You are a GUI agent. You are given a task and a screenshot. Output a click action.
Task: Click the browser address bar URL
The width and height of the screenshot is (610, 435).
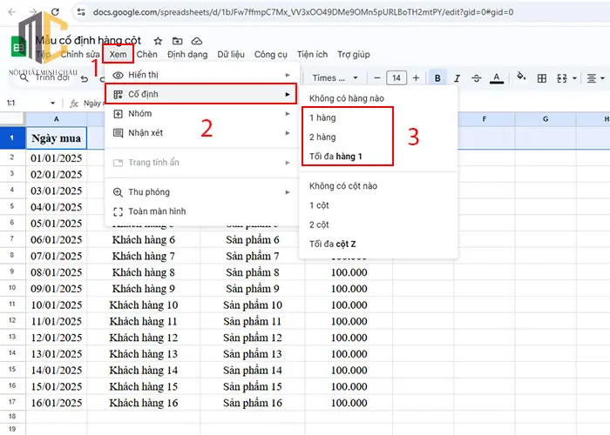pyautogui.click(x=303, y=12)
